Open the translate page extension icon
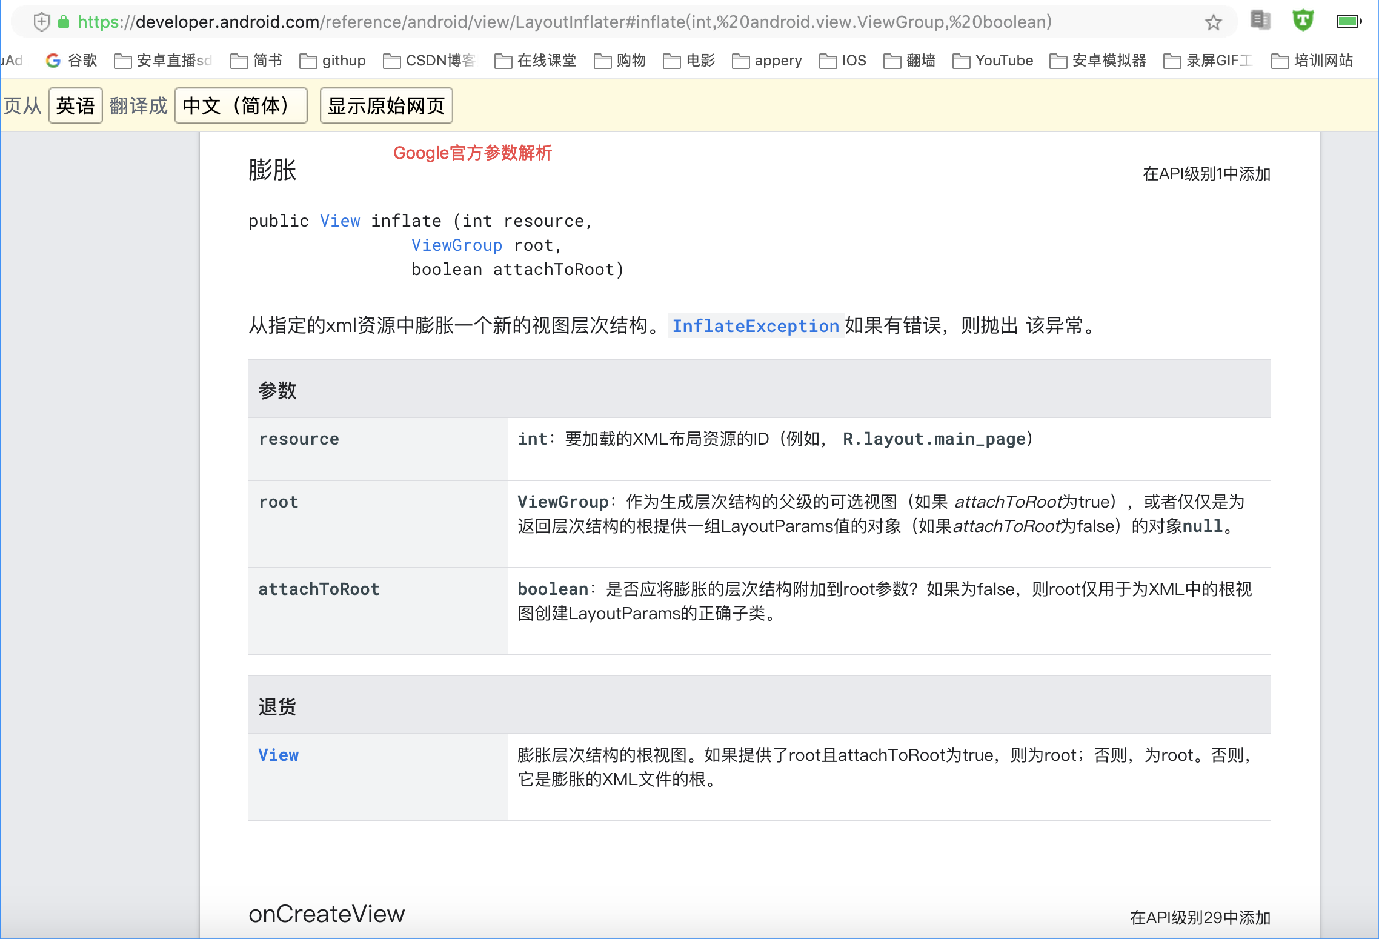Image resolution: width=1379 pixels, height=939 pixels. coord(1260,21)
